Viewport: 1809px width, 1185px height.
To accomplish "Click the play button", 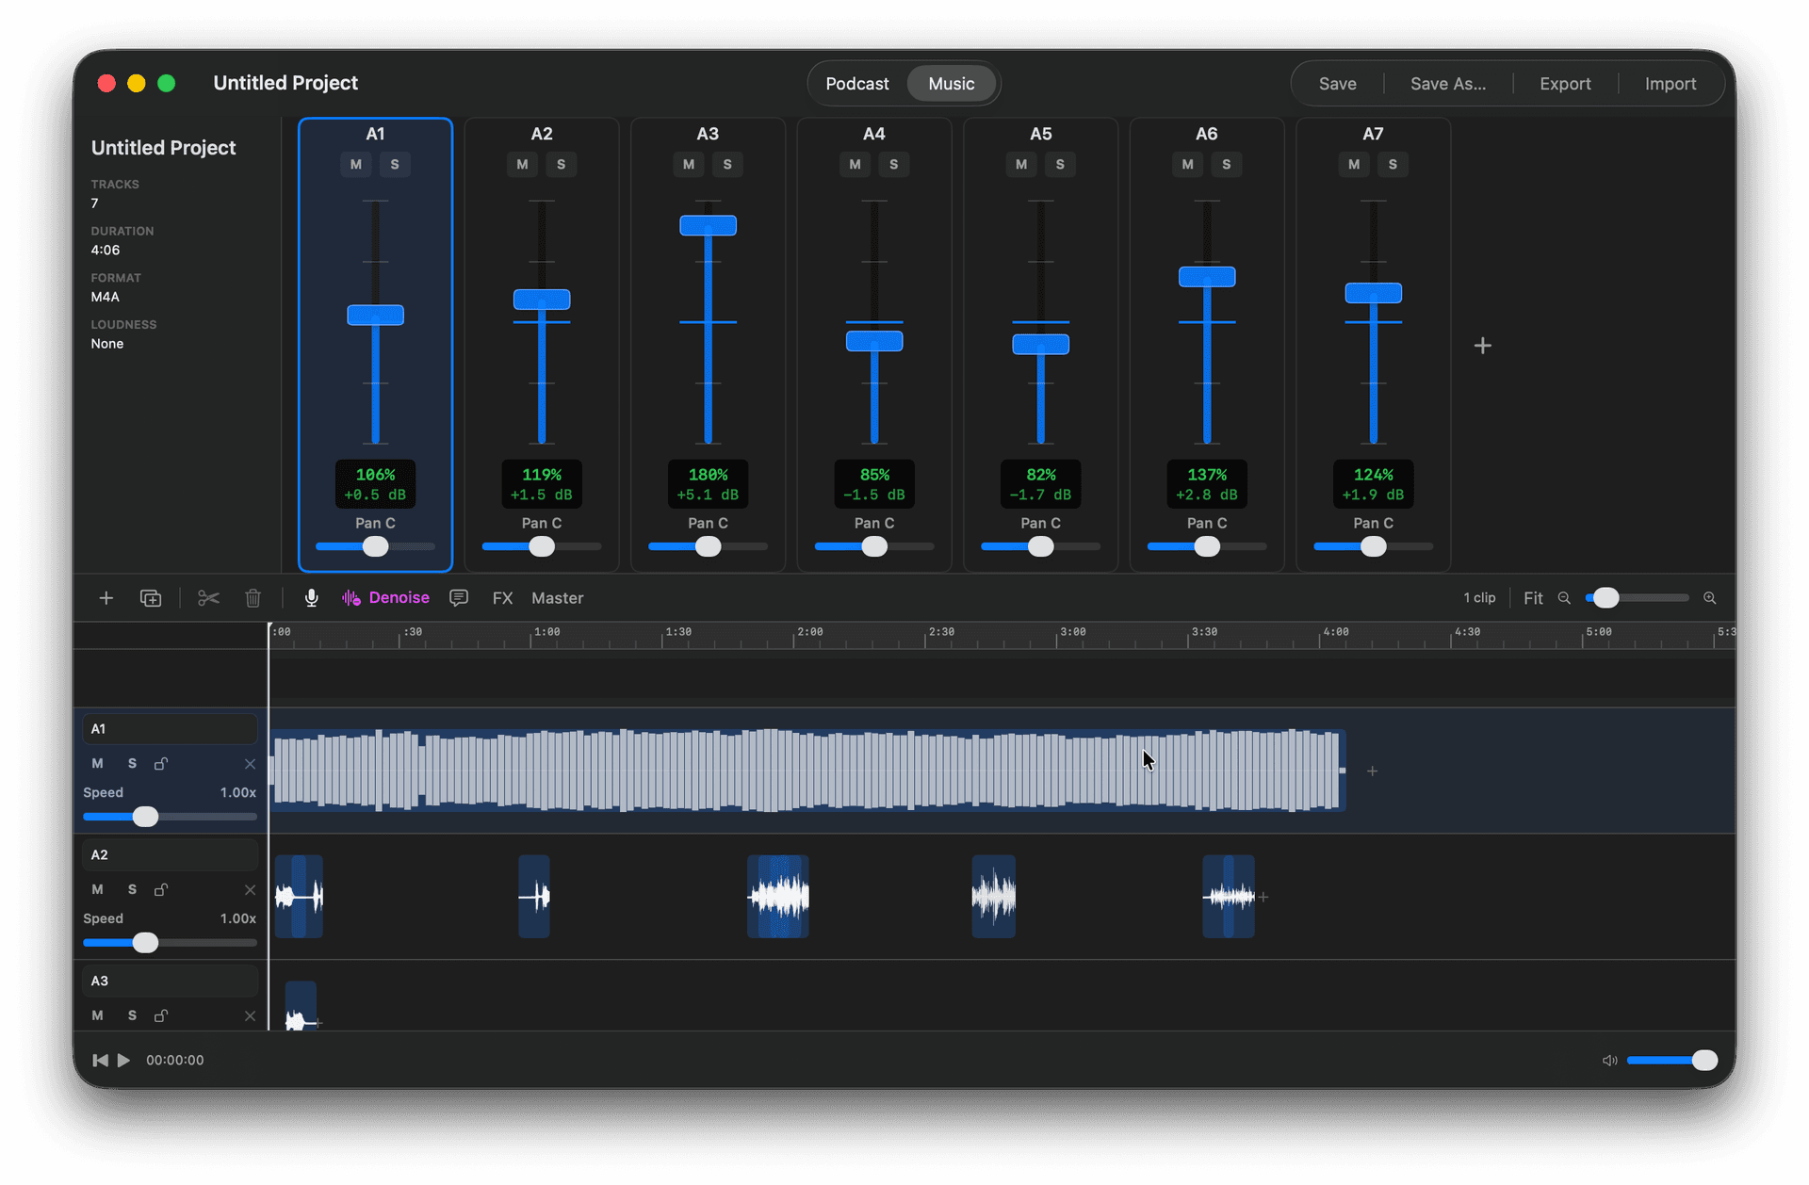I will pos(123,1060).
